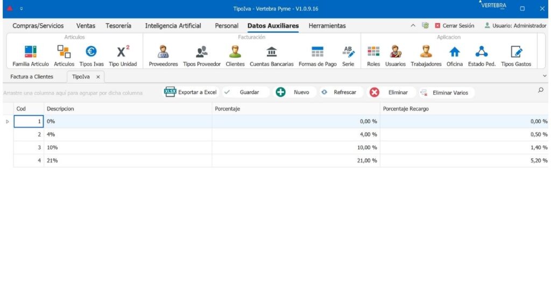
Task: Click the Porcentaje cell '4,00 %'
Action: (296, 135)
